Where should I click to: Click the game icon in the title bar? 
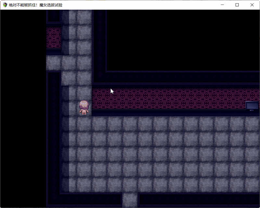pos(5,5)
